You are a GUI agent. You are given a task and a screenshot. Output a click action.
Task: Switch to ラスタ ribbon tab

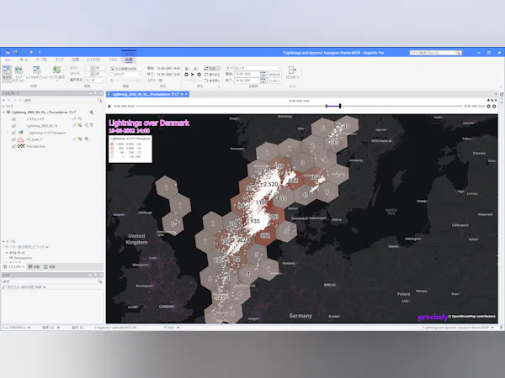coord(113,60)
